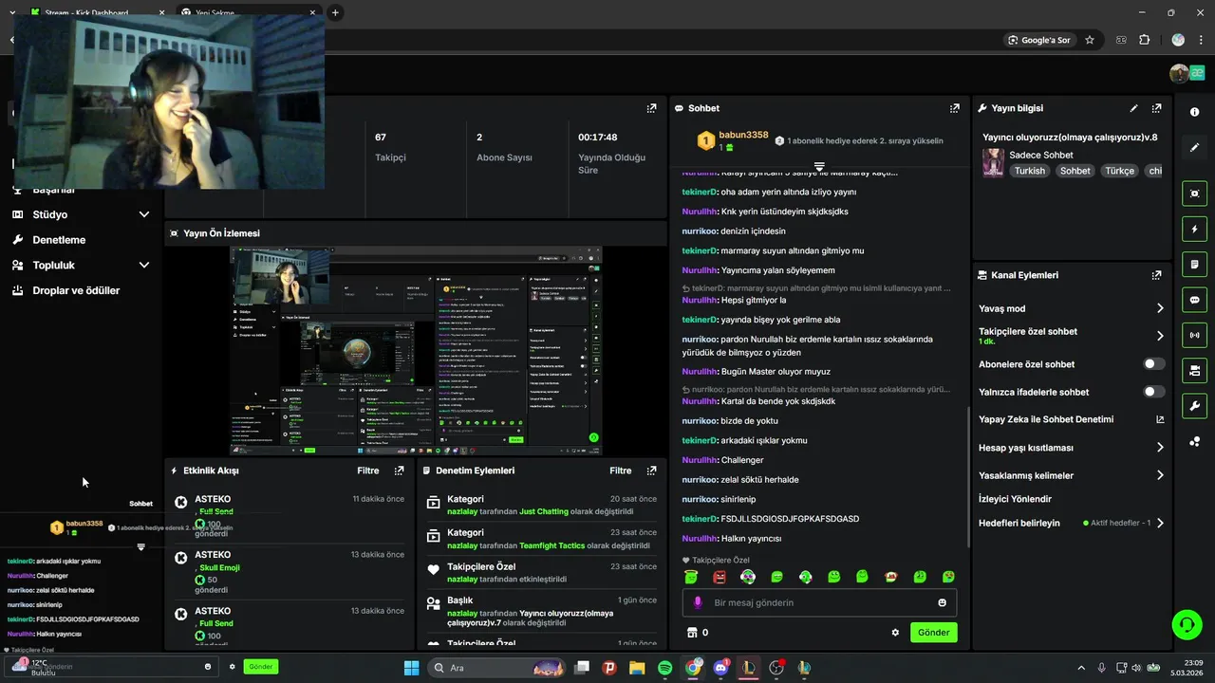Open the green support headset button
The width and height of the screenshot is (1215, 683).
tap(1187, 624)
